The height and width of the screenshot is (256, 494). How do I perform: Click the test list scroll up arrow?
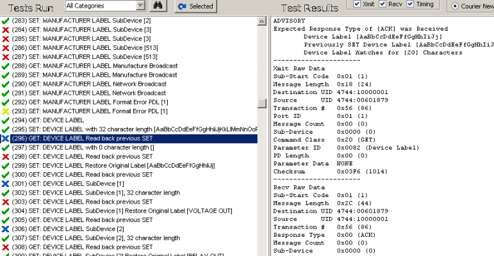261,22
